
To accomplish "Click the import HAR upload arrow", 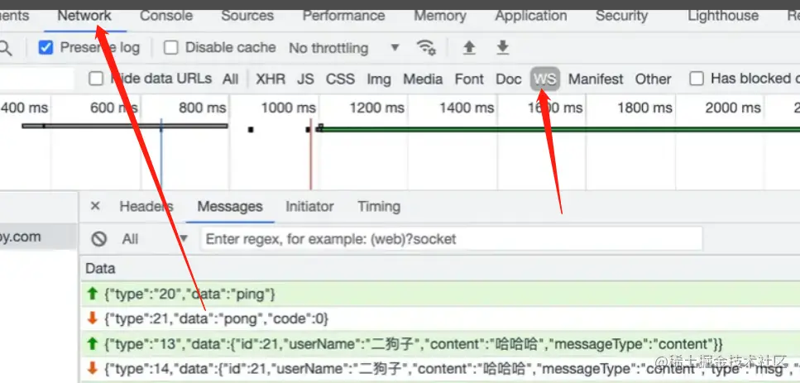I will click(469, 47).
